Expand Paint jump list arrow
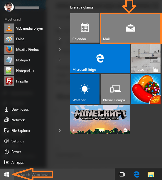The image size is (162, 180). (x=60, y=39)
